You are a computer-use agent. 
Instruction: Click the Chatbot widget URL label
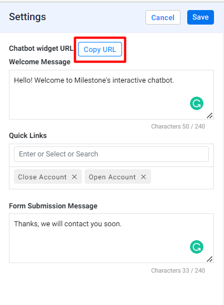41,48
